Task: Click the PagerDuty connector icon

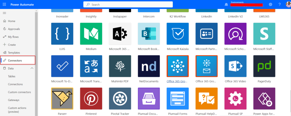Action: [x=264, y=66]
